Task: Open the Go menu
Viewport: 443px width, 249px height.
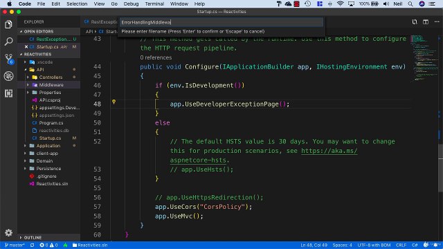Action: click(114, 3)
